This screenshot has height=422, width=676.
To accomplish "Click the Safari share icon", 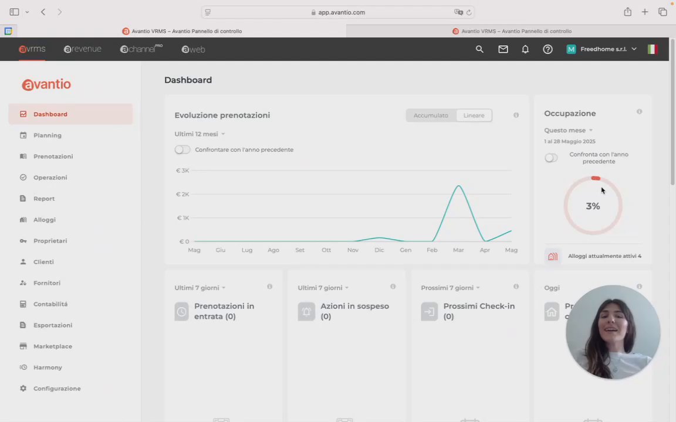I will (x=627, y=12).
